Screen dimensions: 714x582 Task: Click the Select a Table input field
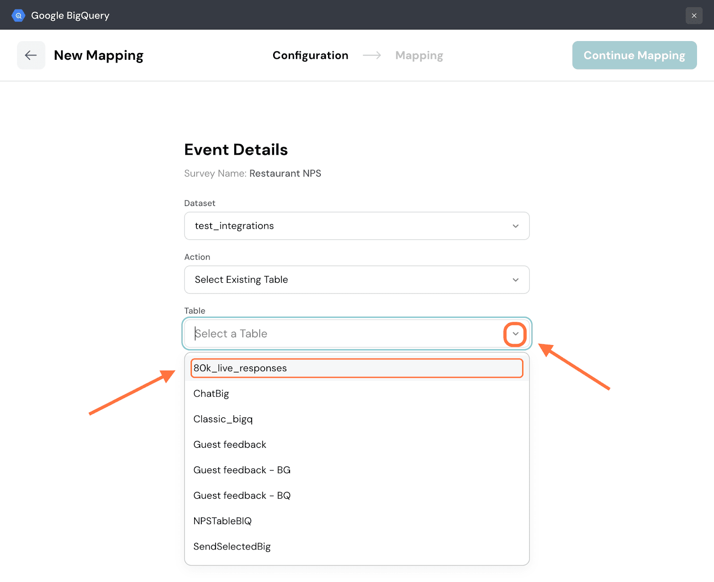pyautogui.click(x=344, y=334)
